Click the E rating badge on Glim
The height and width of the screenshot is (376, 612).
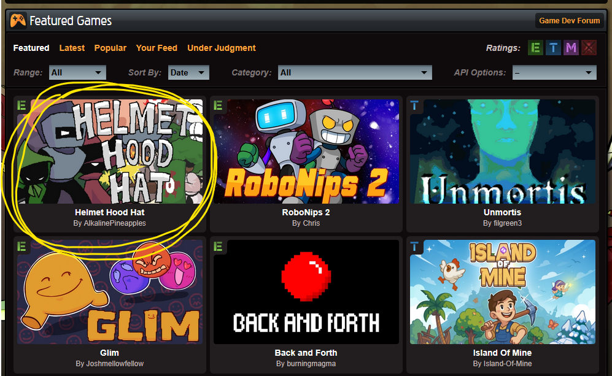(x=22, y=246)
